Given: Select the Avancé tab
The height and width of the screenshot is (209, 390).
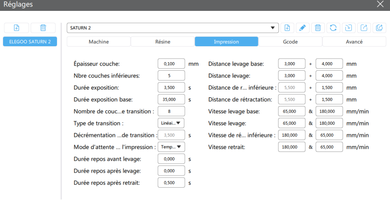Looking at the screenshot, I should coord(354,42).
